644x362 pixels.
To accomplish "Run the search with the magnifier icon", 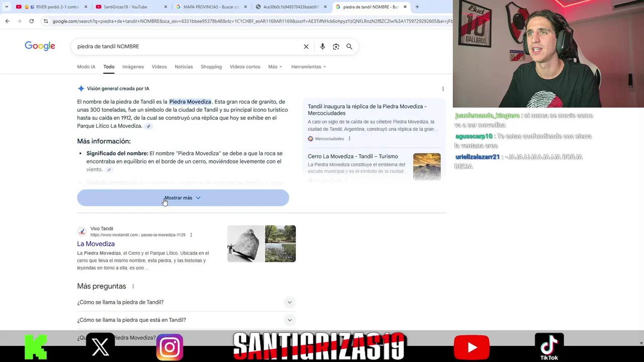I will pos(349,46).
